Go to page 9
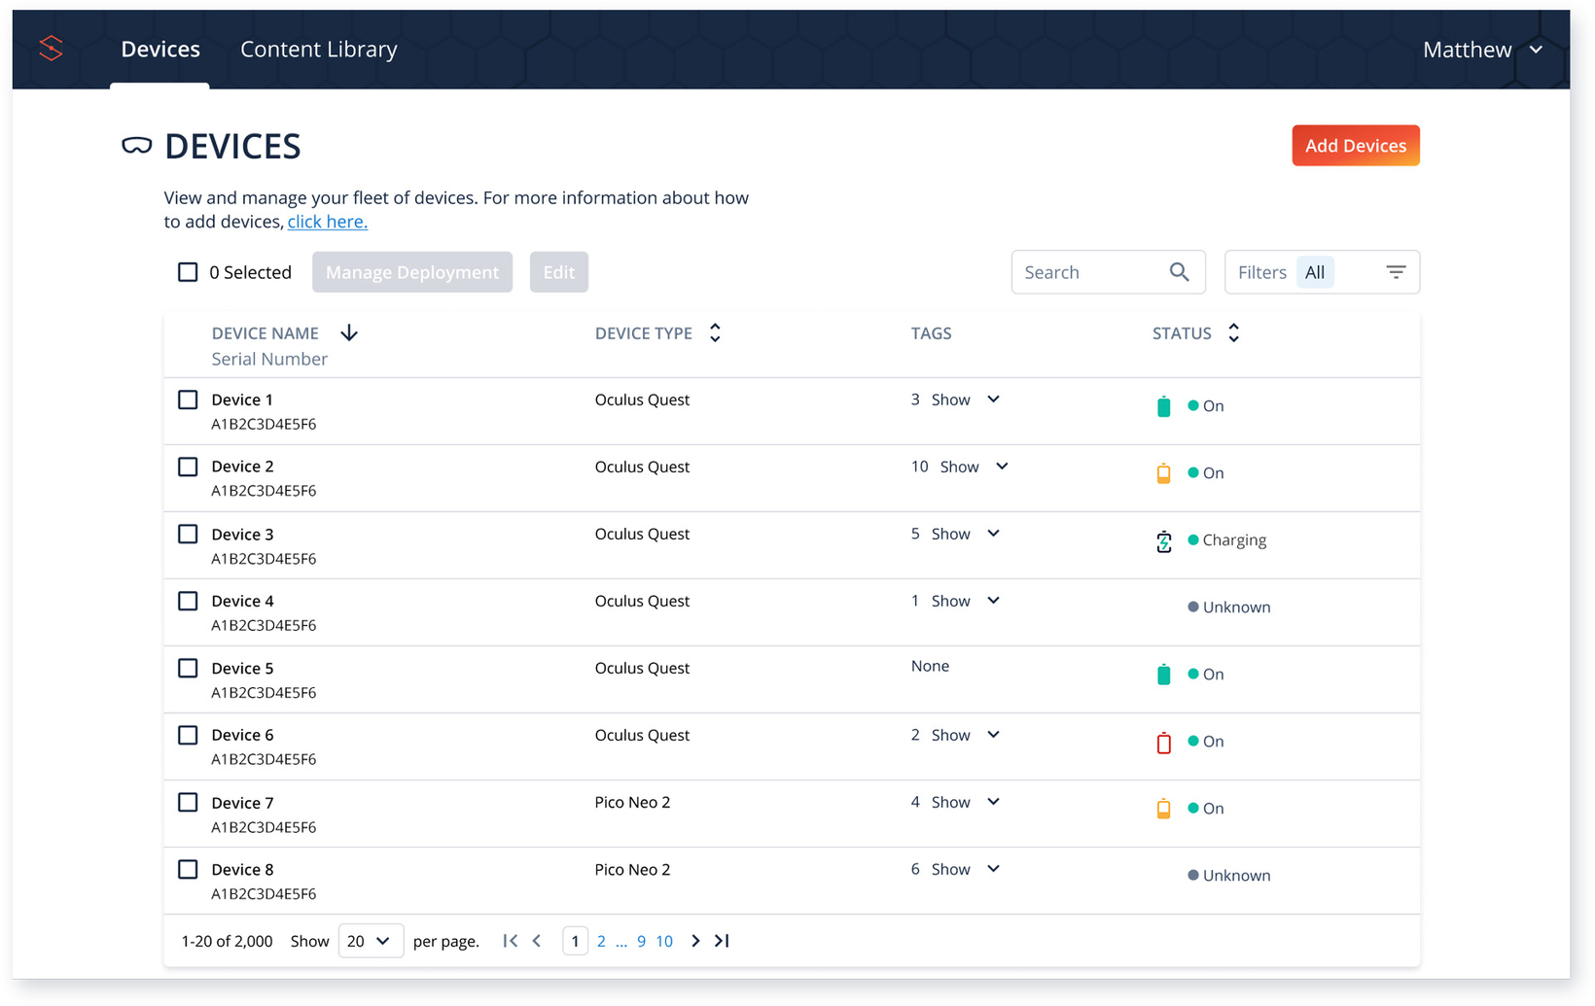This screenshot has width=1595, height=1006. click(x=641, y=941)
